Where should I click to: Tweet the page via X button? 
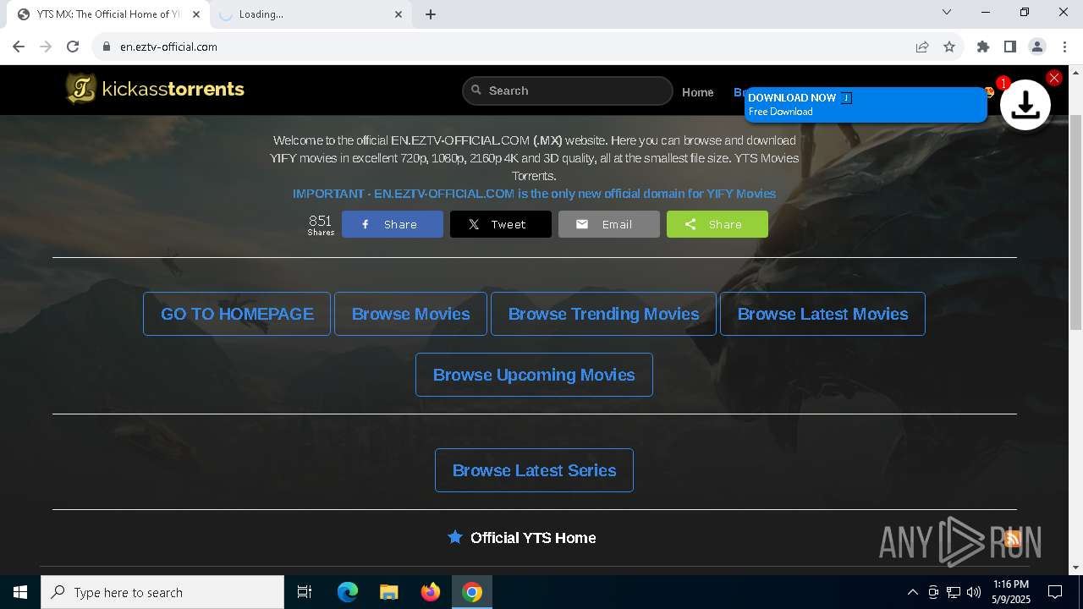(501, 224)
